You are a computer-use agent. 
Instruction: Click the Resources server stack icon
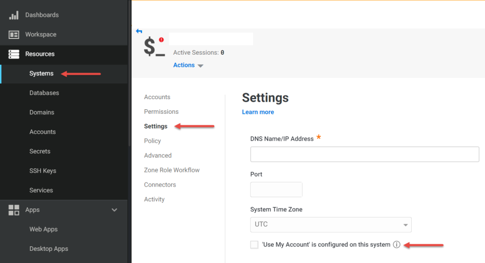pos(14,54)
